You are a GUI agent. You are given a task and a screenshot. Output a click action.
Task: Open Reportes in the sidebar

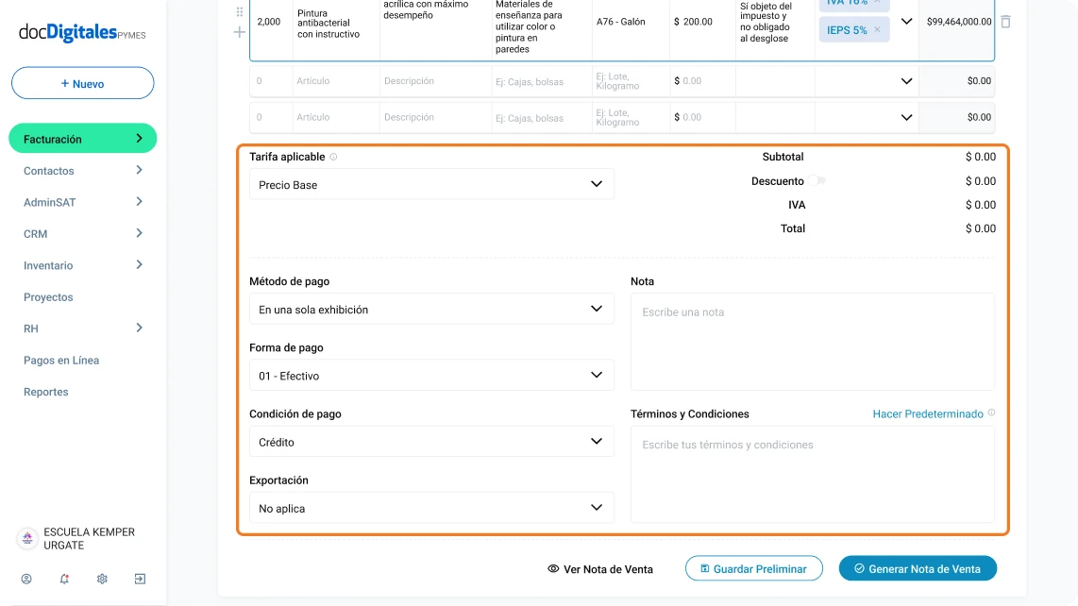click(46, 392)
